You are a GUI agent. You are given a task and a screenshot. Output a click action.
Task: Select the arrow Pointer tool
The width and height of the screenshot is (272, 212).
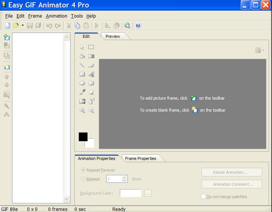(82, 47)
